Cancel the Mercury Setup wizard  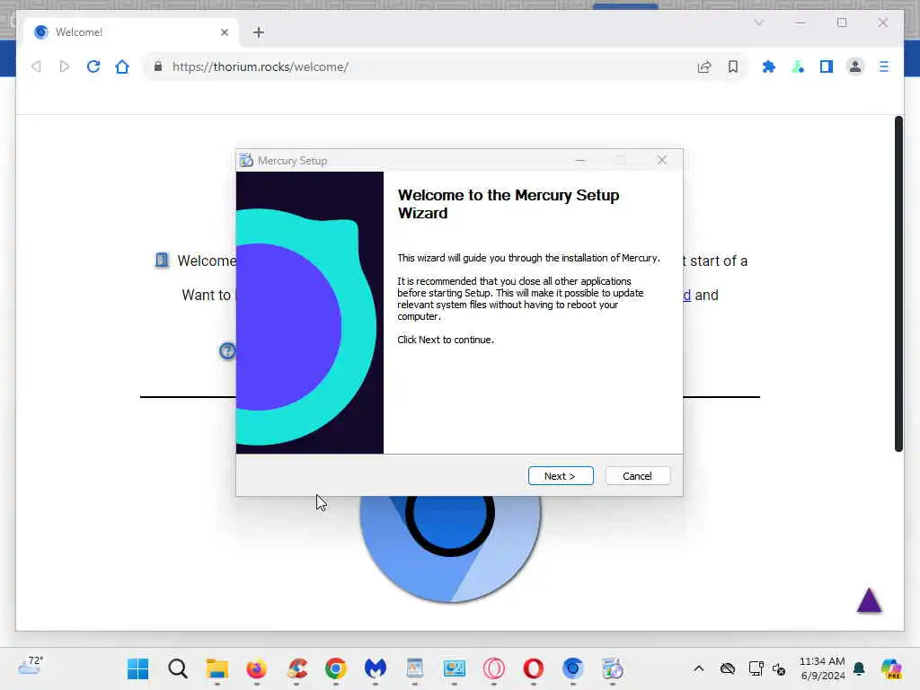[637, 476]
